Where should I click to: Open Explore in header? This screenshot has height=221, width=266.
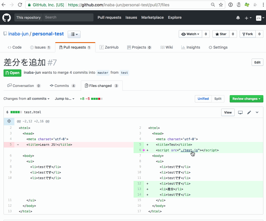[x=175, y=18]
